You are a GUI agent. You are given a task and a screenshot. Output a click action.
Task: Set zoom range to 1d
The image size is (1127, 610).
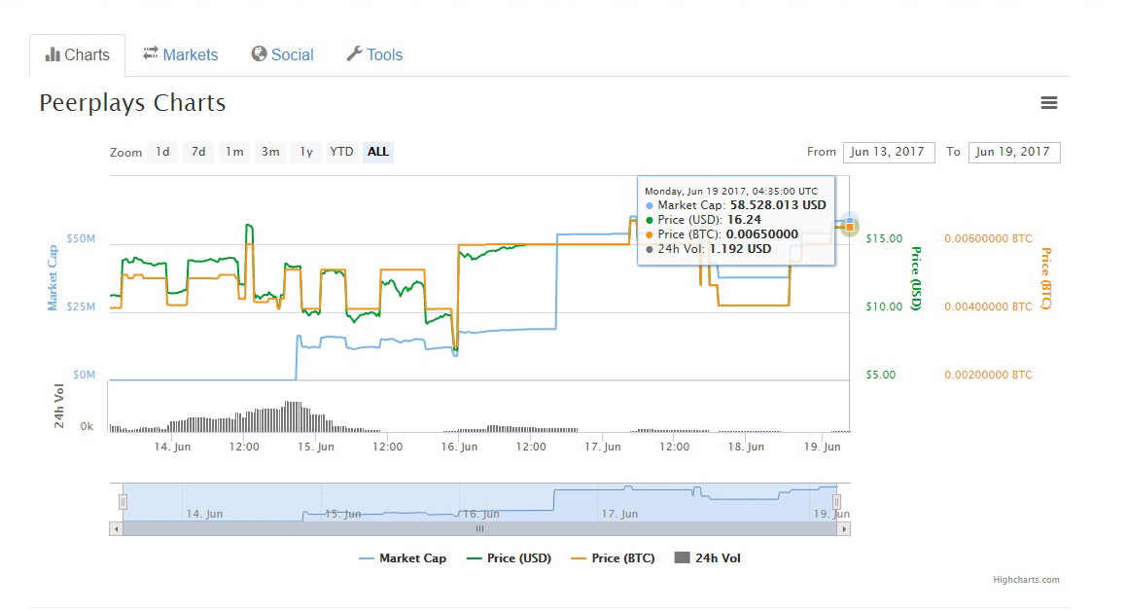162,152
